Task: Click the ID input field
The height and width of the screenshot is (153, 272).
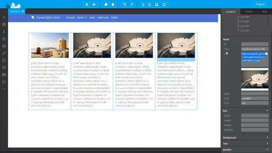Action: [255, 44]
